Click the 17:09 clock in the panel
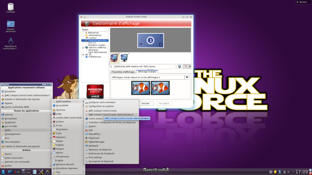 click(x=301, y=171)
